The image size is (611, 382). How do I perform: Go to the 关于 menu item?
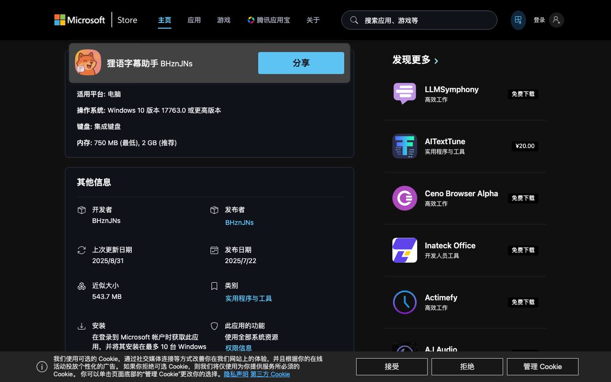pyautogui.click(x=313, y=20)
